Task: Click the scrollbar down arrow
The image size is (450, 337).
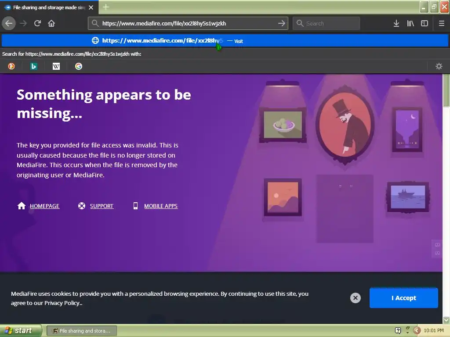Action: point(446,320)
